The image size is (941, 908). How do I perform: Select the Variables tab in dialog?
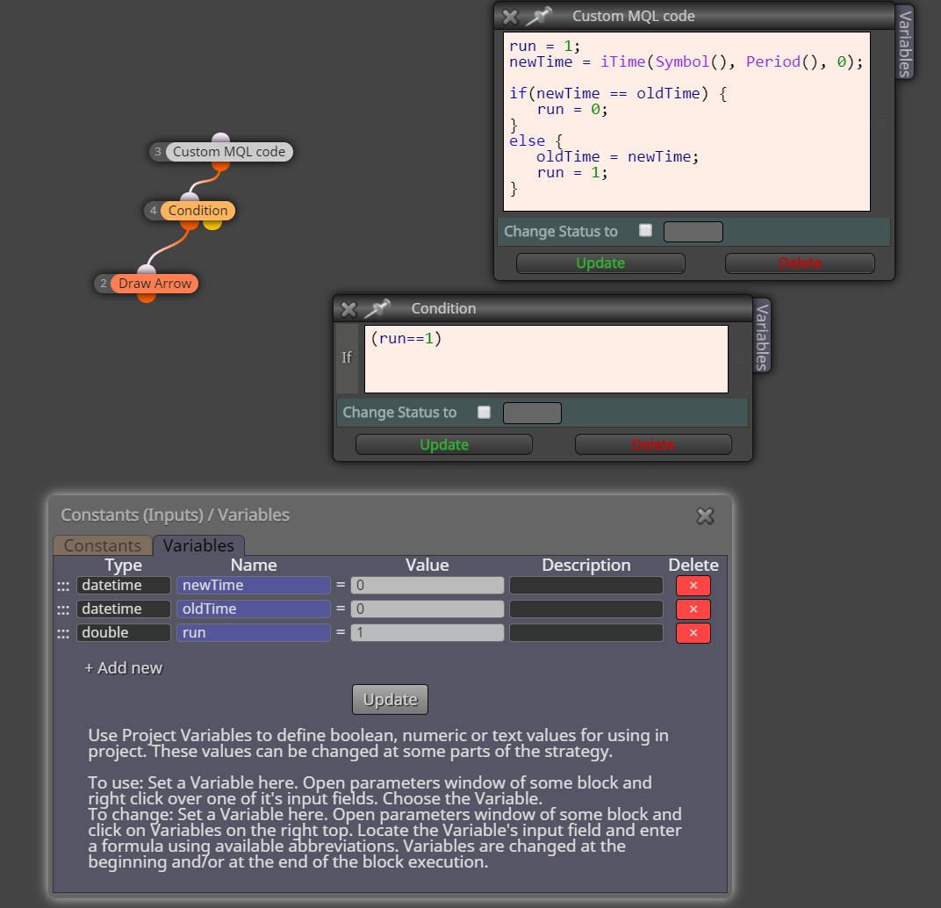[198, 545]
